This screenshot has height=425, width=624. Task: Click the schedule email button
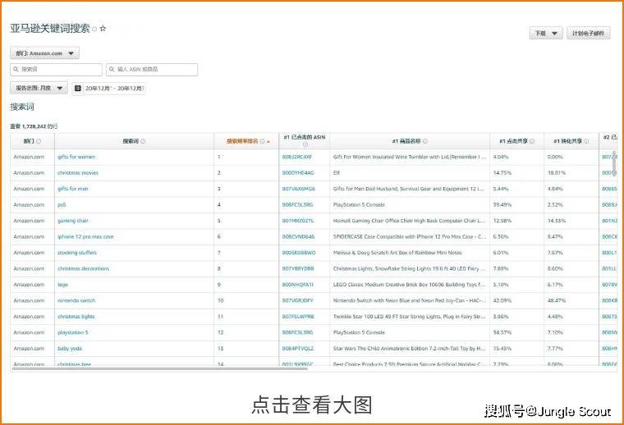point(588,34)
